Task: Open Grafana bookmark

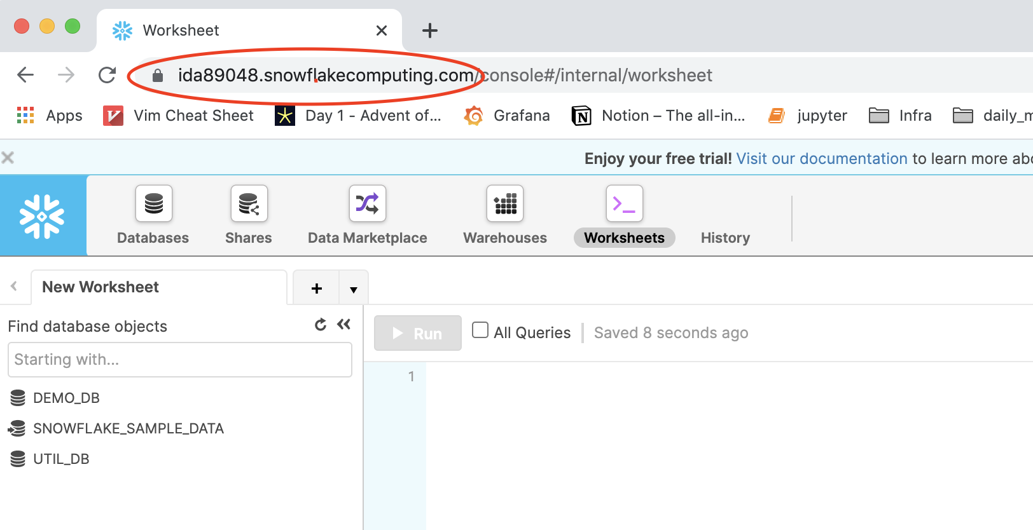Action: point(507,116)
